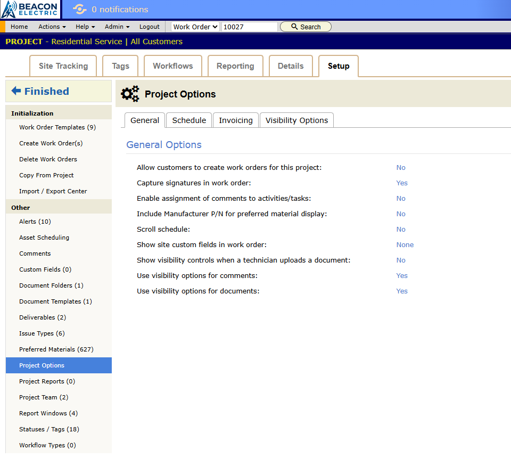The height and width of the screenshot is (458, 511).
Task: Click Yes value for comments visibility options
Action: pyautogui.click(x=402, y=275)
